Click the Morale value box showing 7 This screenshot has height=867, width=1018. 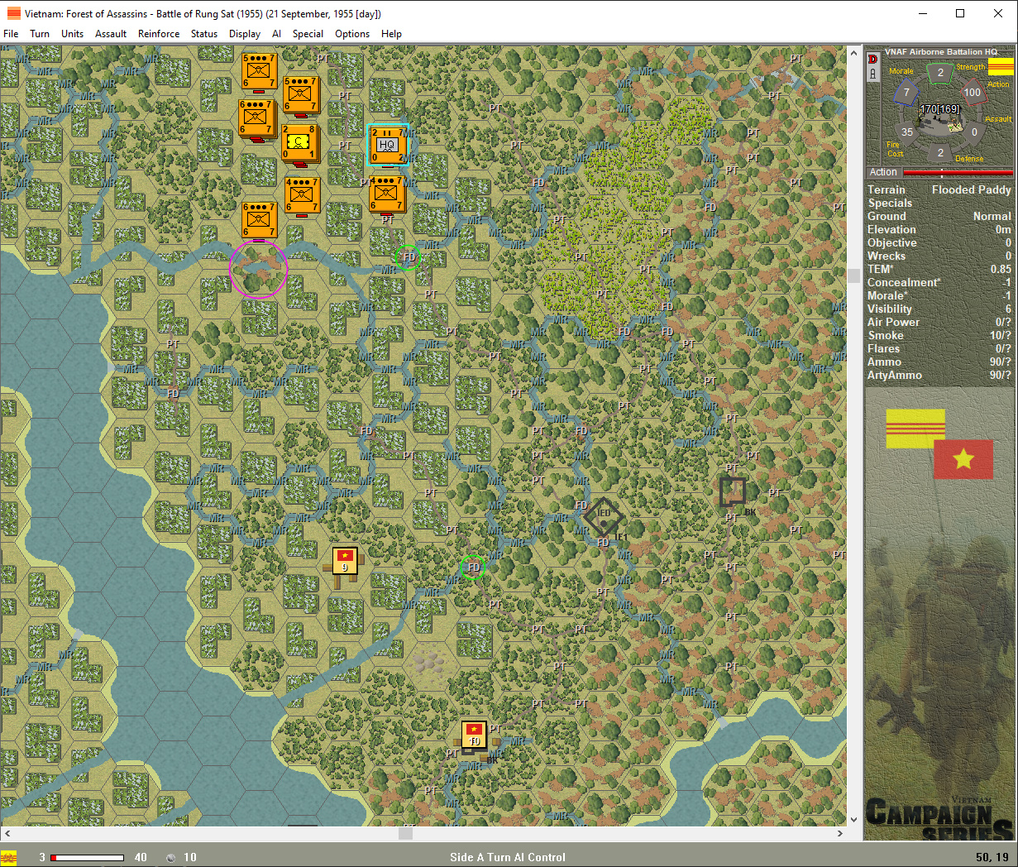pos(907,93)
